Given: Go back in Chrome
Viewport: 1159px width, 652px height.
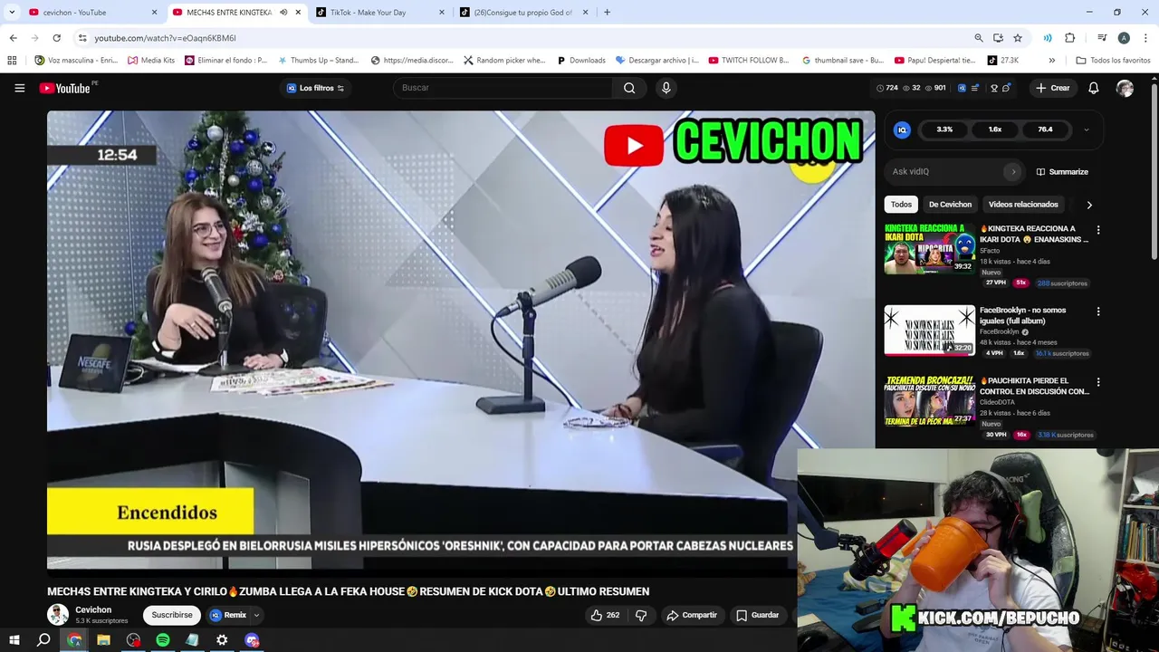Looking at the screenshot, I should (13, 38).
